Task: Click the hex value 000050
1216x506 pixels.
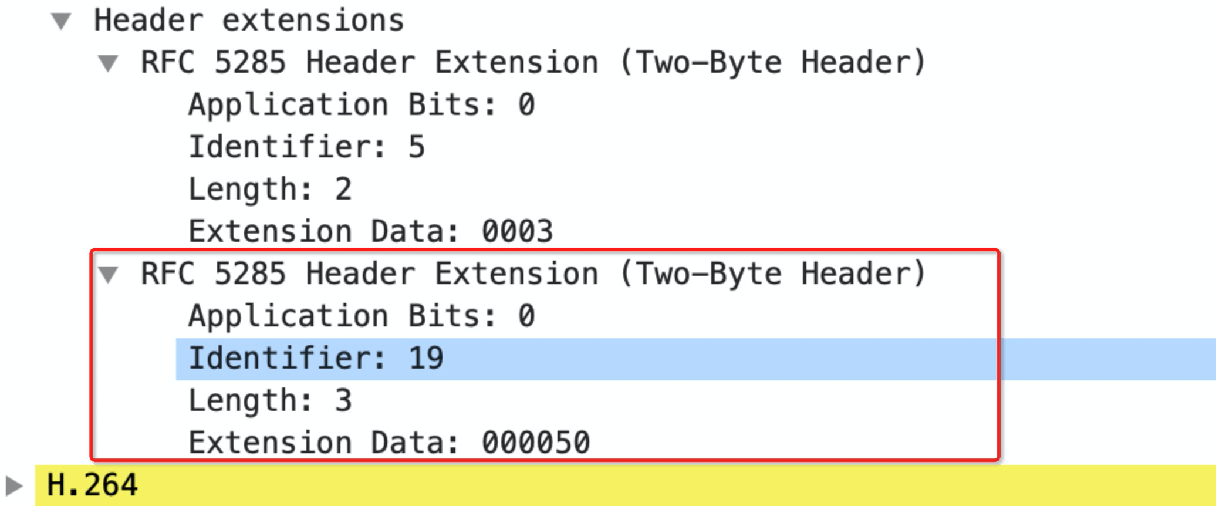Action: pos(535,443)
